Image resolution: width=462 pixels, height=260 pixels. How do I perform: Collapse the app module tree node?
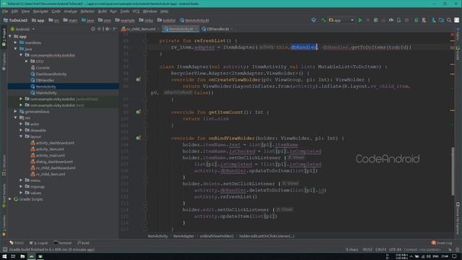click(10, 37)
